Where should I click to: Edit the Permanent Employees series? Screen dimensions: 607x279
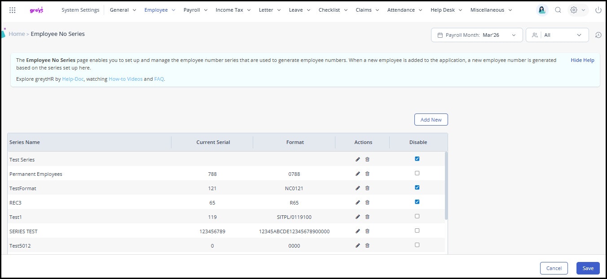358,174
